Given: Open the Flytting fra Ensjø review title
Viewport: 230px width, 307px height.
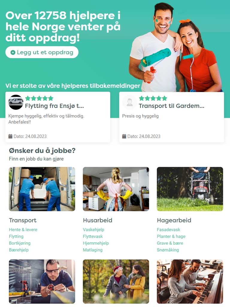Looking at the screenshot, I should click(55, 106).
